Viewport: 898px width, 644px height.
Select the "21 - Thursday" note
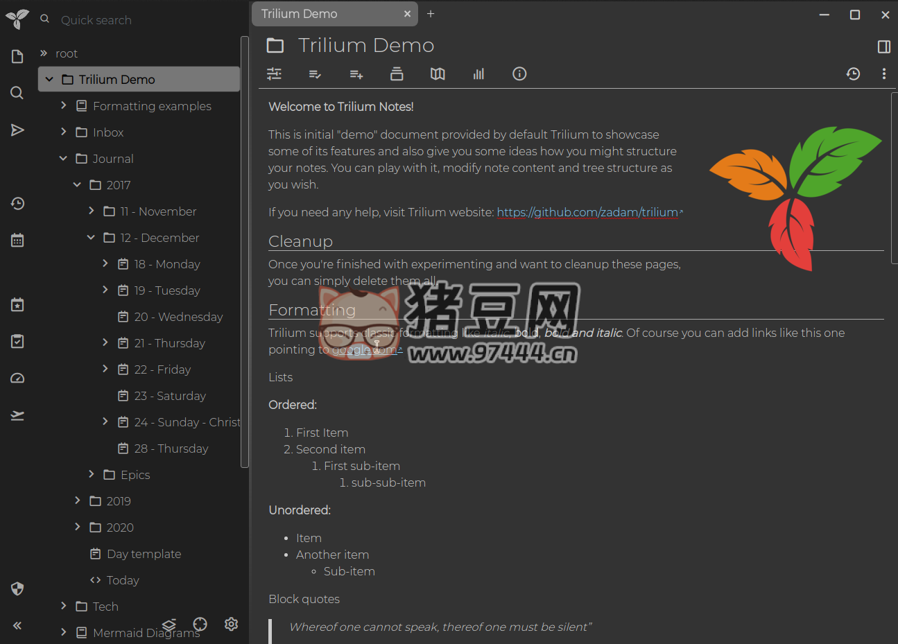pyautogui.click(x=170, y=343)
